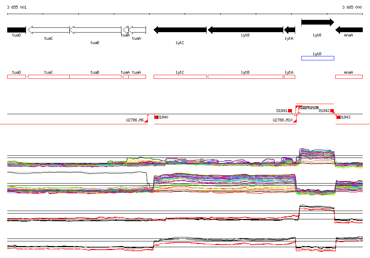Click the U2788.M10 label
The width and height of the screenshot is (370, 258).
[283, 120]
